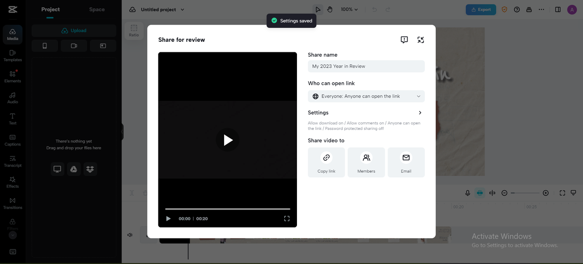Upload from phone icon button

(x=45, y=46)
